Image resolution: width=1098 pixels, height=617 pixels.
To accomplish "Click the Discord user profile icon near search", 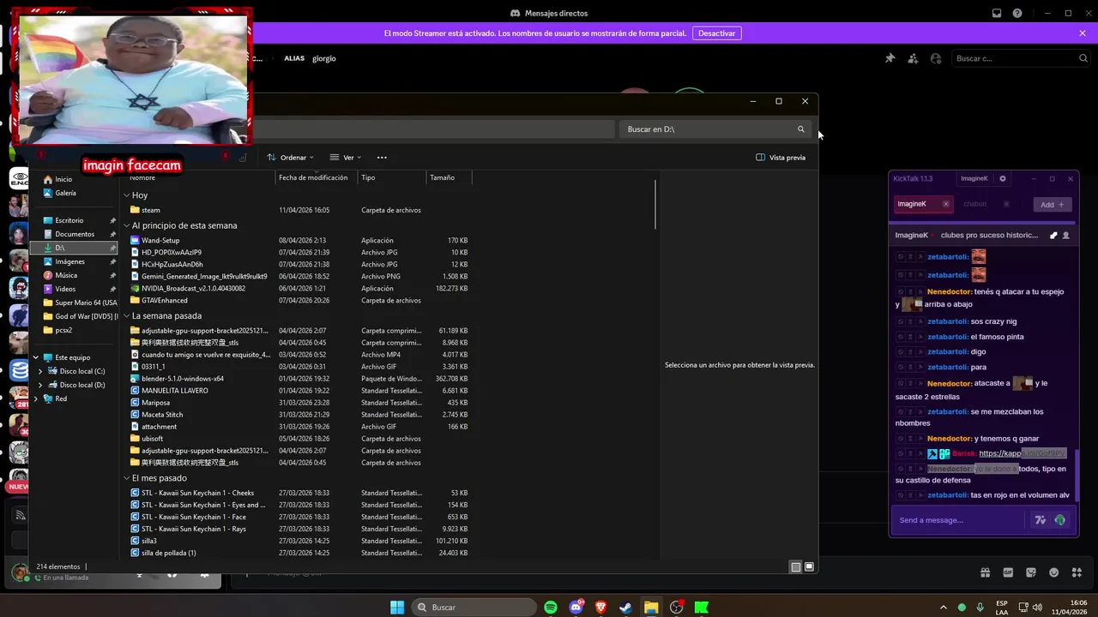I will [x=936, y=58].
